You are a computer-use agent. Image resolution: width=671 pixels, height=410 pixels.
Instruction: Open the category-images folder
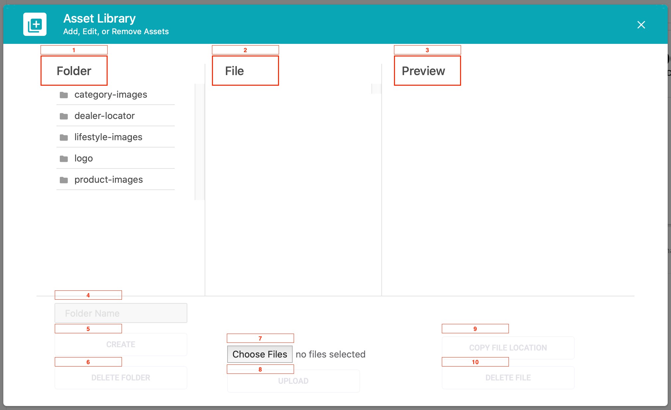pos(116,95)
